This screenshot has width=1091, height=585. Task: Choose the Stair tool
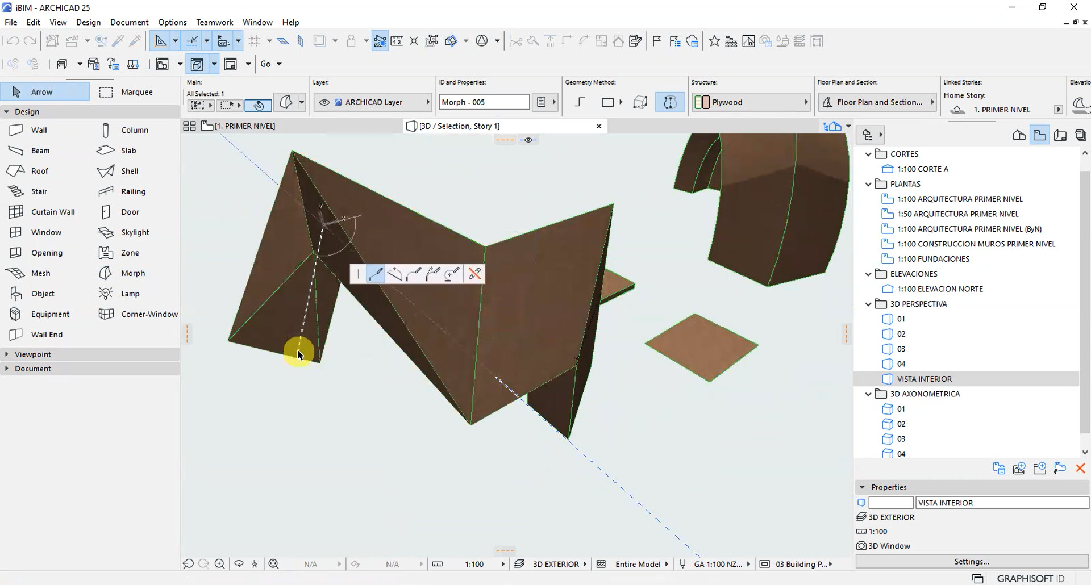39,191
